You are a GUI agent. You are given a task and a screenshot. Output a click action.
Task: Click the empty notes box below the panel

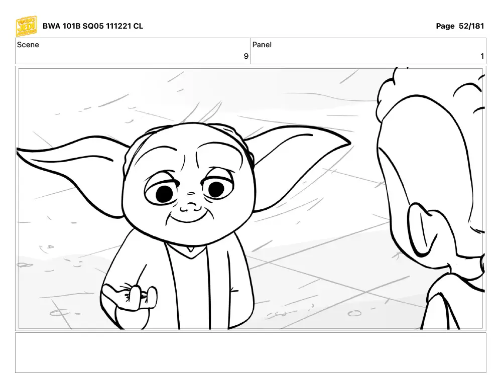click(250, 352)
